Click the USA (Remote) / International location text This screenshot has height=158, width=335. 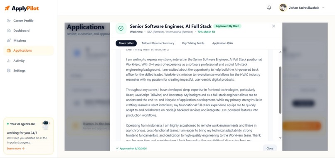coord(170,32)
